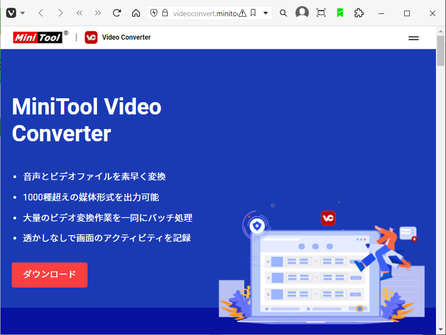Click the red VC Video Converter icon

click(91, 37)
